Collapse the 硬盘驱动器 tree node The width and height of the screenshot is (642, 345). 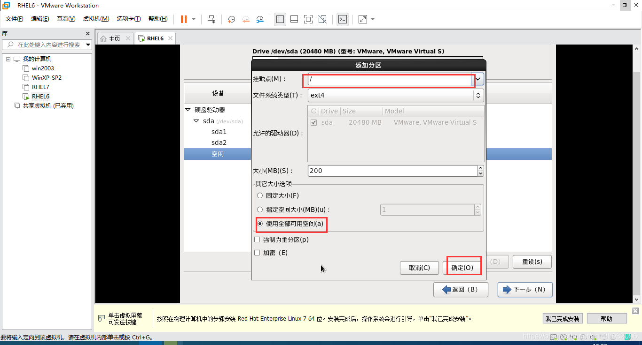pyautogui.click(x=188, y=110)
